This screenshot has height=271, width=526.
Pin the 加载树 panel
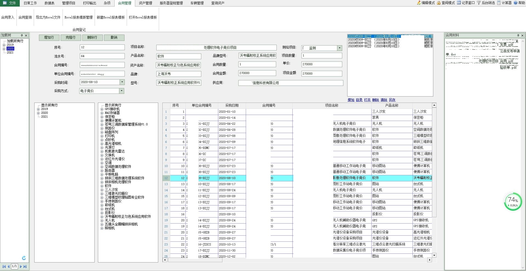[22, 35]
